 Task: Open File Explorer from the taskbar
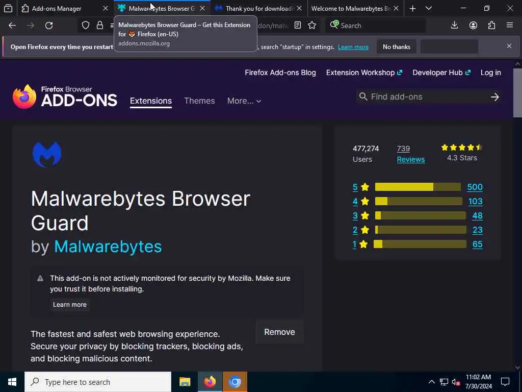tap(185, 382)
